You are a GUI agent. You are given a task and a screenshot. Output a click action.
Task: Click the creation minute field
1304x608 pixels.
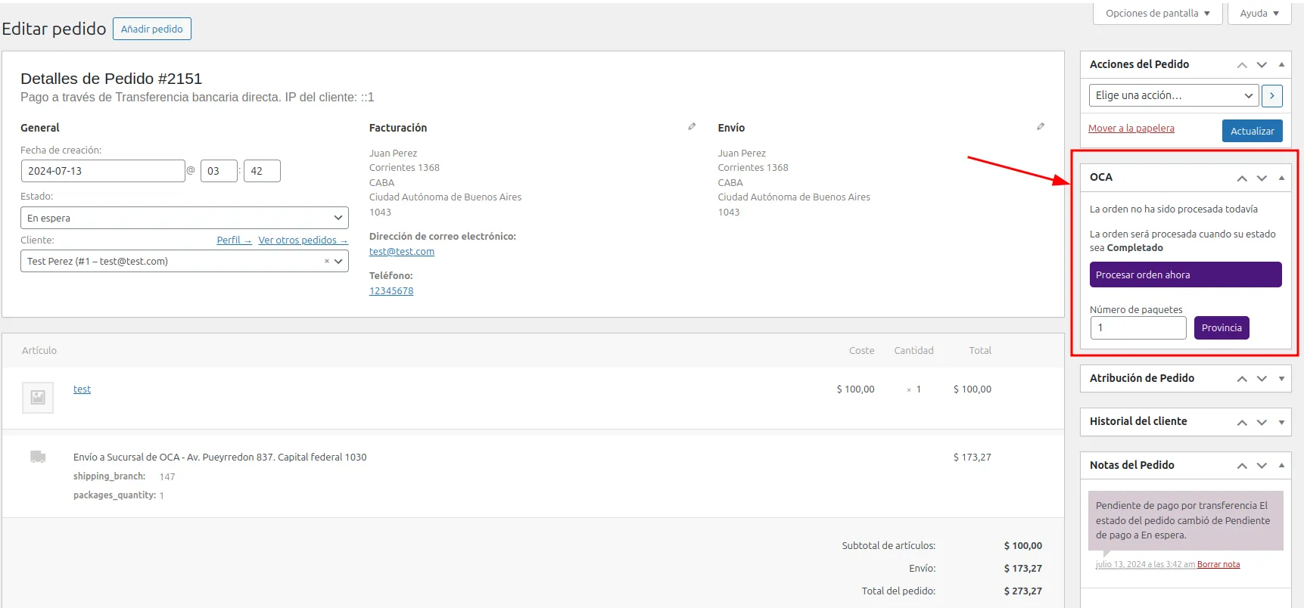pos(262,171)
